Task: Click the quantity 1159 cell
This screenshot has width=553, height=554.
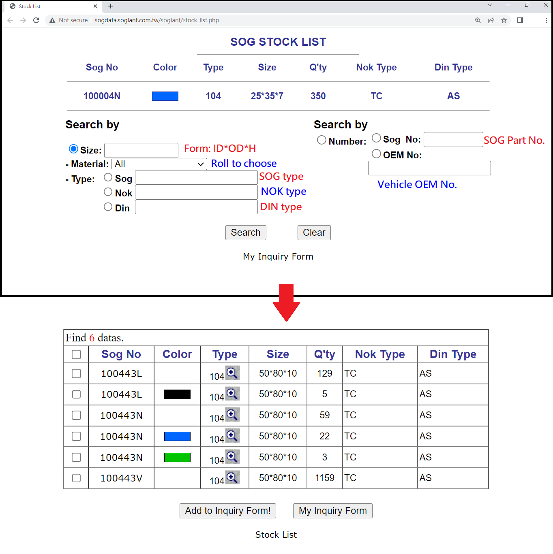Action: (x=325, y=478)
